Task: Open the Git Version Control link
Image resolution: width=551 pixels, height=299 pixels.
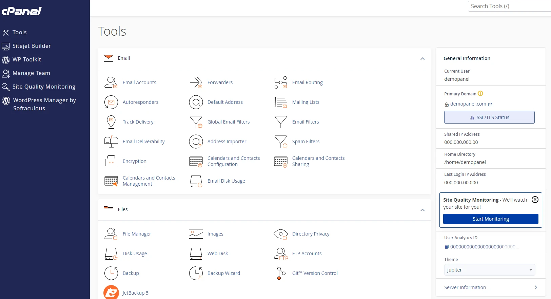Action: [x=315, y=273]
